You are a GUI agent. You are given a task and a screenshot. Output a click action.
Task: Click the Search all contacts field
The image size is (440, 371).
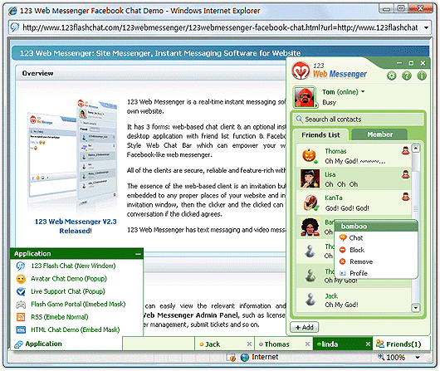[359, 120]
